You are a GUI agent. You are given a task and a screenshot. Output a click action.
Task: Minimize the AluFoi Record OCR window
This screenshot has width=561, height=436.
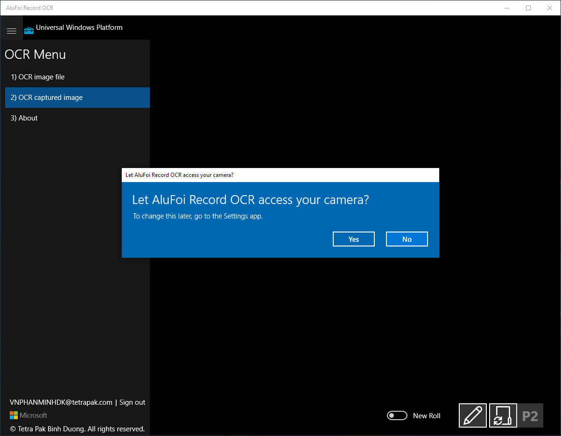[507, 8]
